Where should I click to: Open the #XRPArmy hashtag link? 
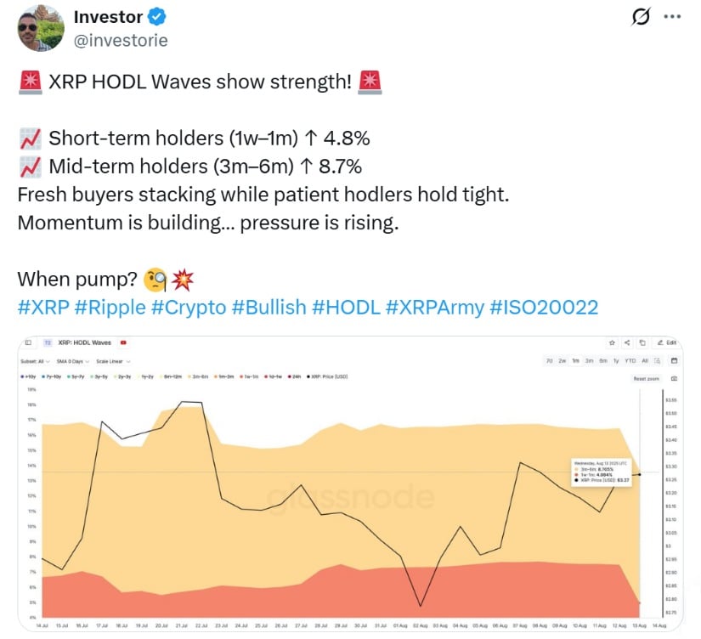[434, 308]
